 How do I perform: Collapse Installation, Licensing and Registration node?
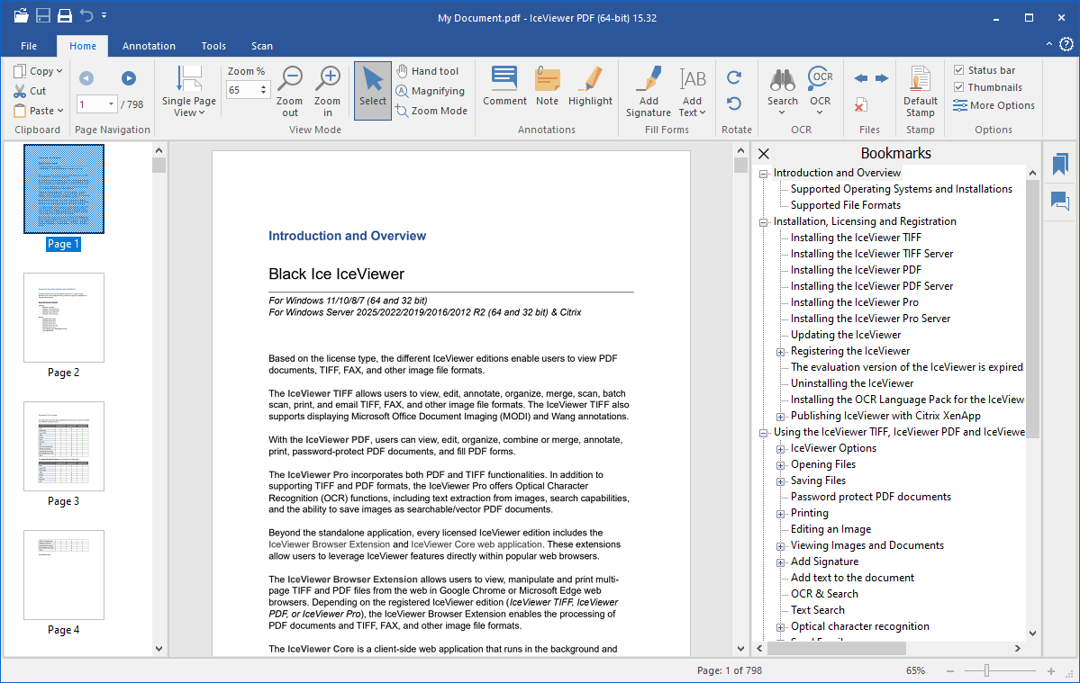pos(763,222)
